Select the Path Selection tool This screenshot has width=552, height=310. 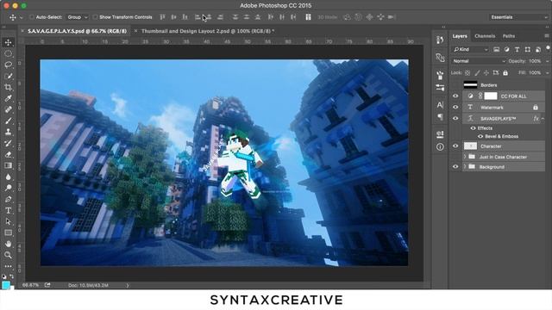click(x=8, y=221)
